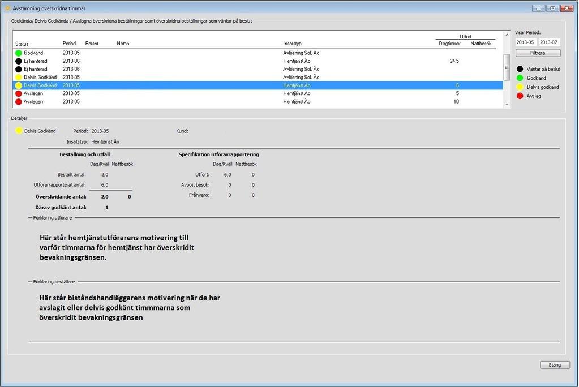Close the dialog with Stäng button
579x387 pixels.
(554, 365)
